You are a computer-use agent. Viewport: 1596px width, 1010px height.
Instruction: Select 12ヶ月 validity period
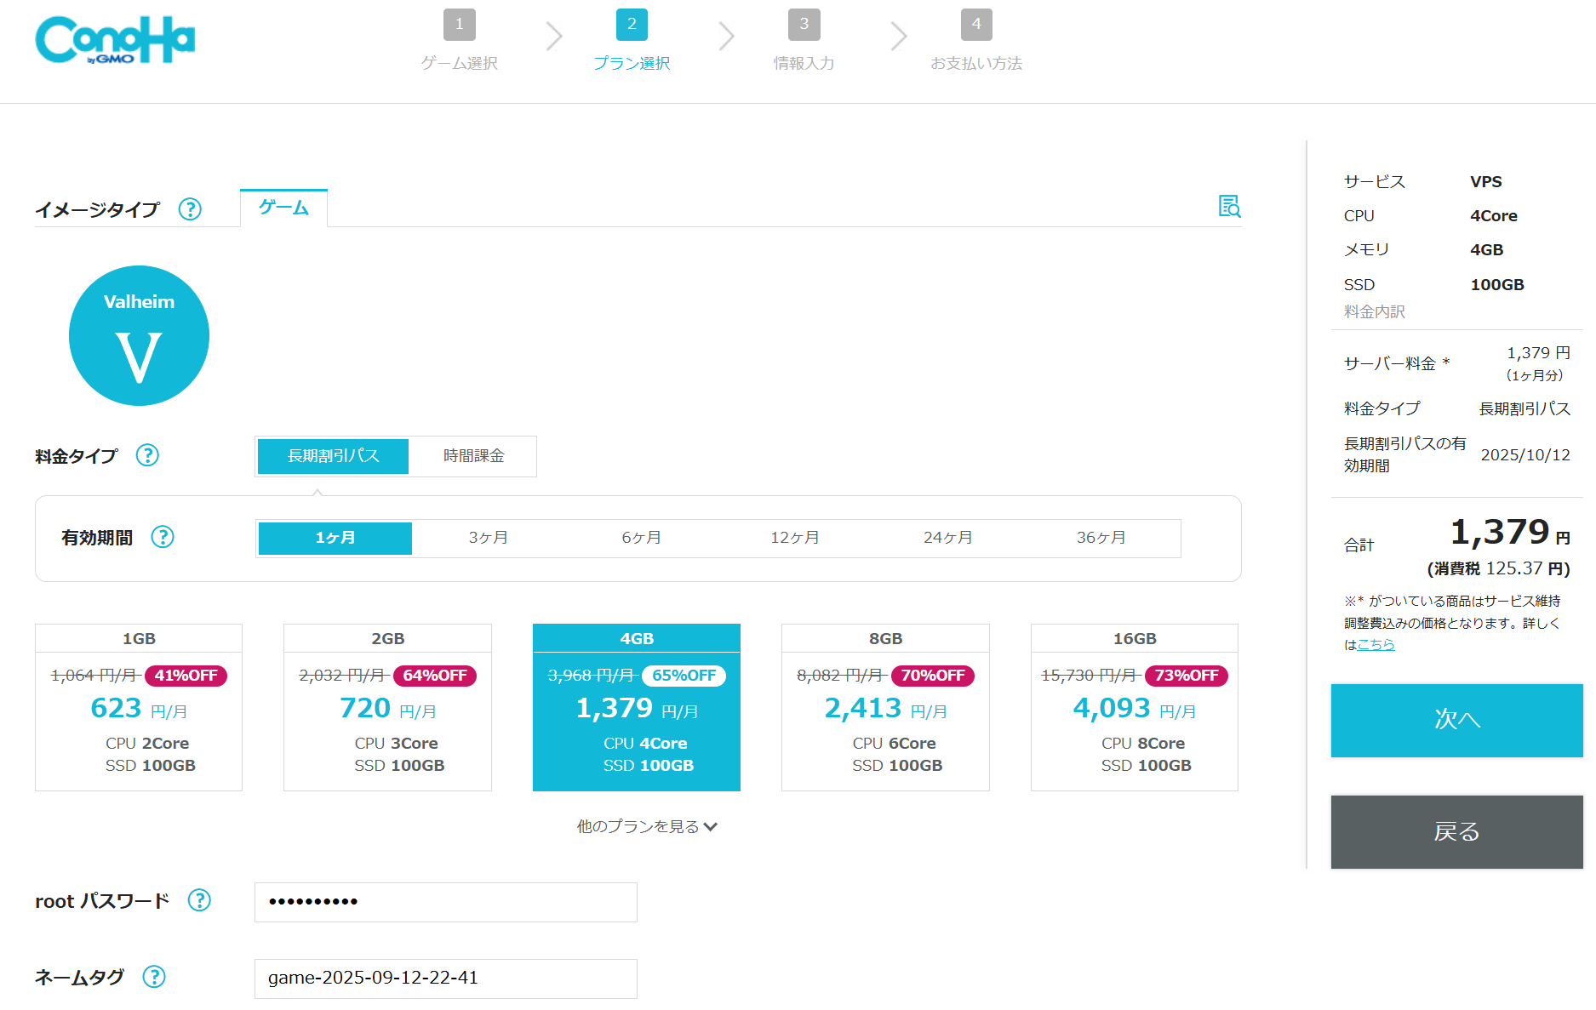coord(795,538)
